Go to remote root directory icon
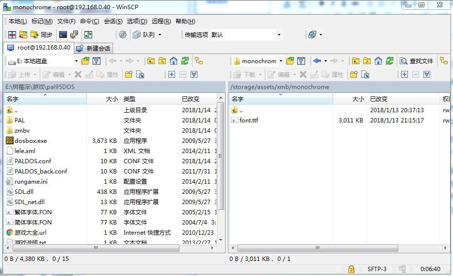This screenshot has width=453, height=276. [x=367, y=61]
